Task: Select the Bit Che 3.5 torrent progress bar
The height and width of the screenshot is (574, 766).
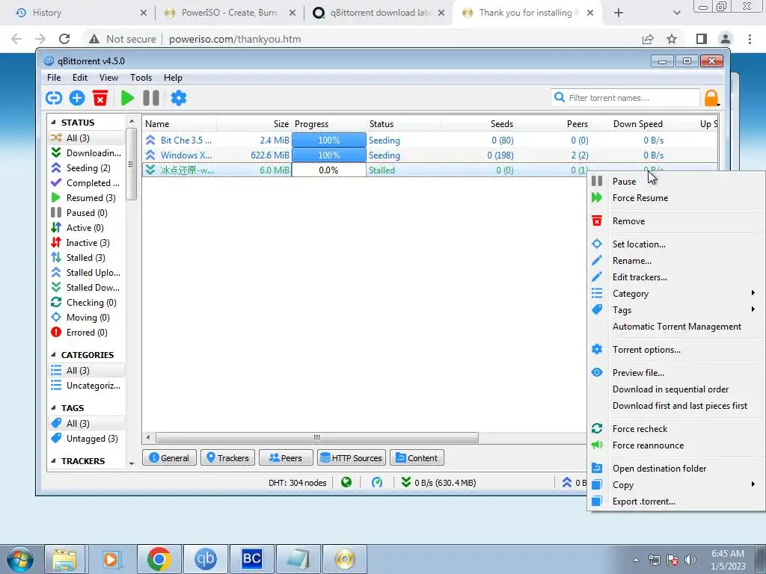Action: 329,140
